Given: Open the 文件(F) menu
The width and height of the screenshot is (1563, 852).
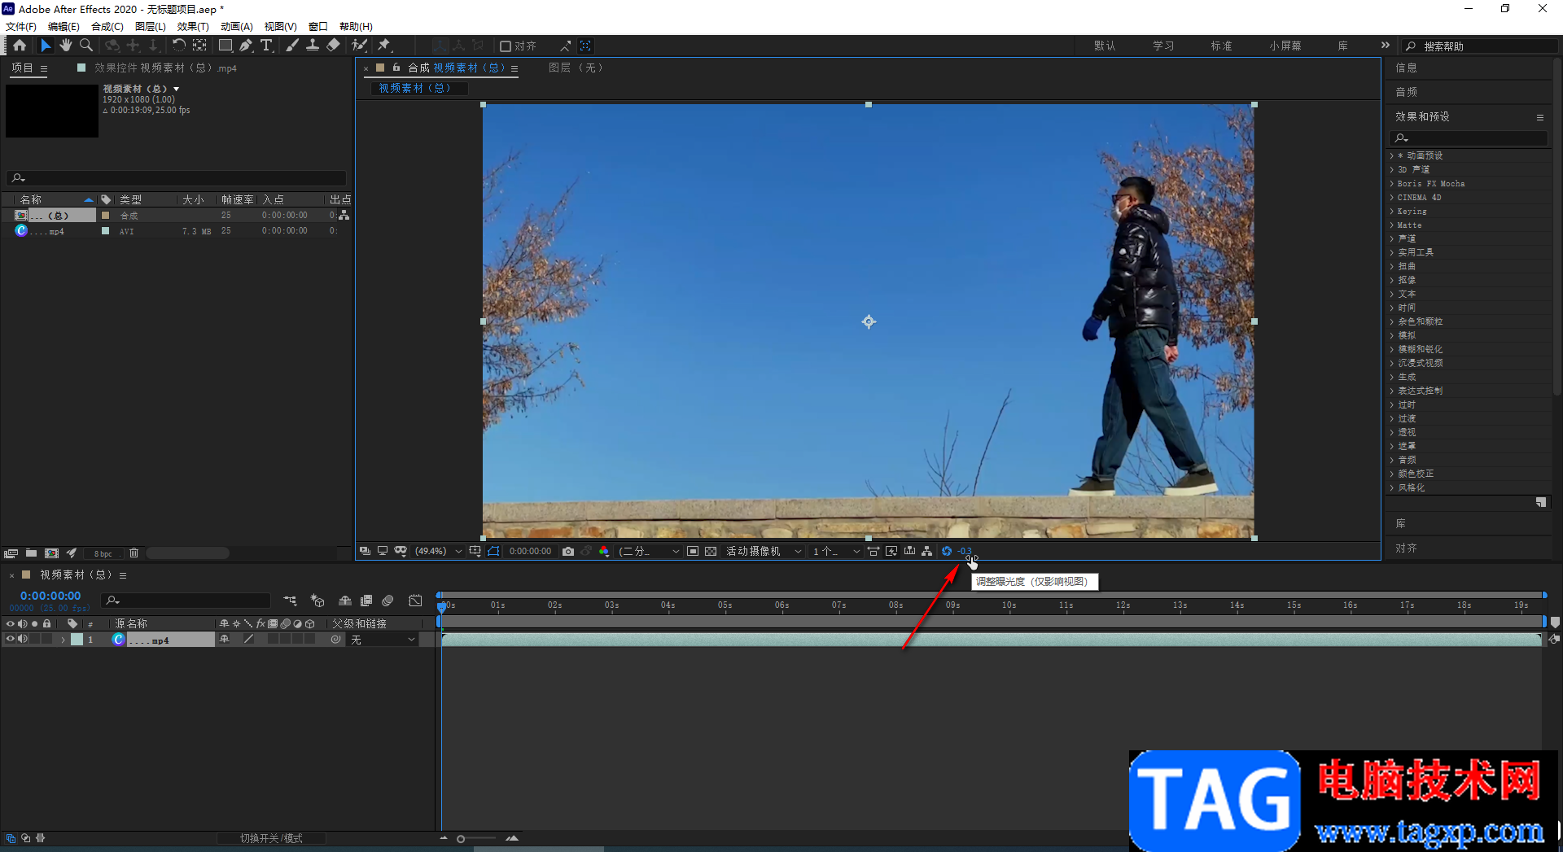Looking at the screenshot, I should tap(21, 27).
